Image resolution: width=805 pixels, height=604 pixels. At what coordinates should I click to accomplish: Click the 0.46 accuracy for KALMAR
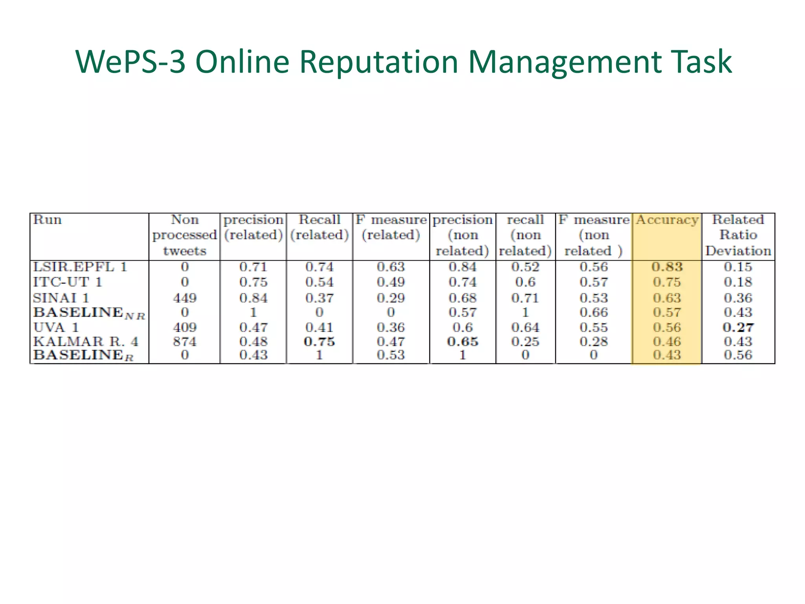pos(667,341)
